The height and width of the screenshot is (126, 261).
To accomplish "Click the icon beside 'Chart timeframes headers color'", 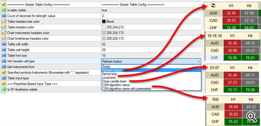I will (4, 39).
